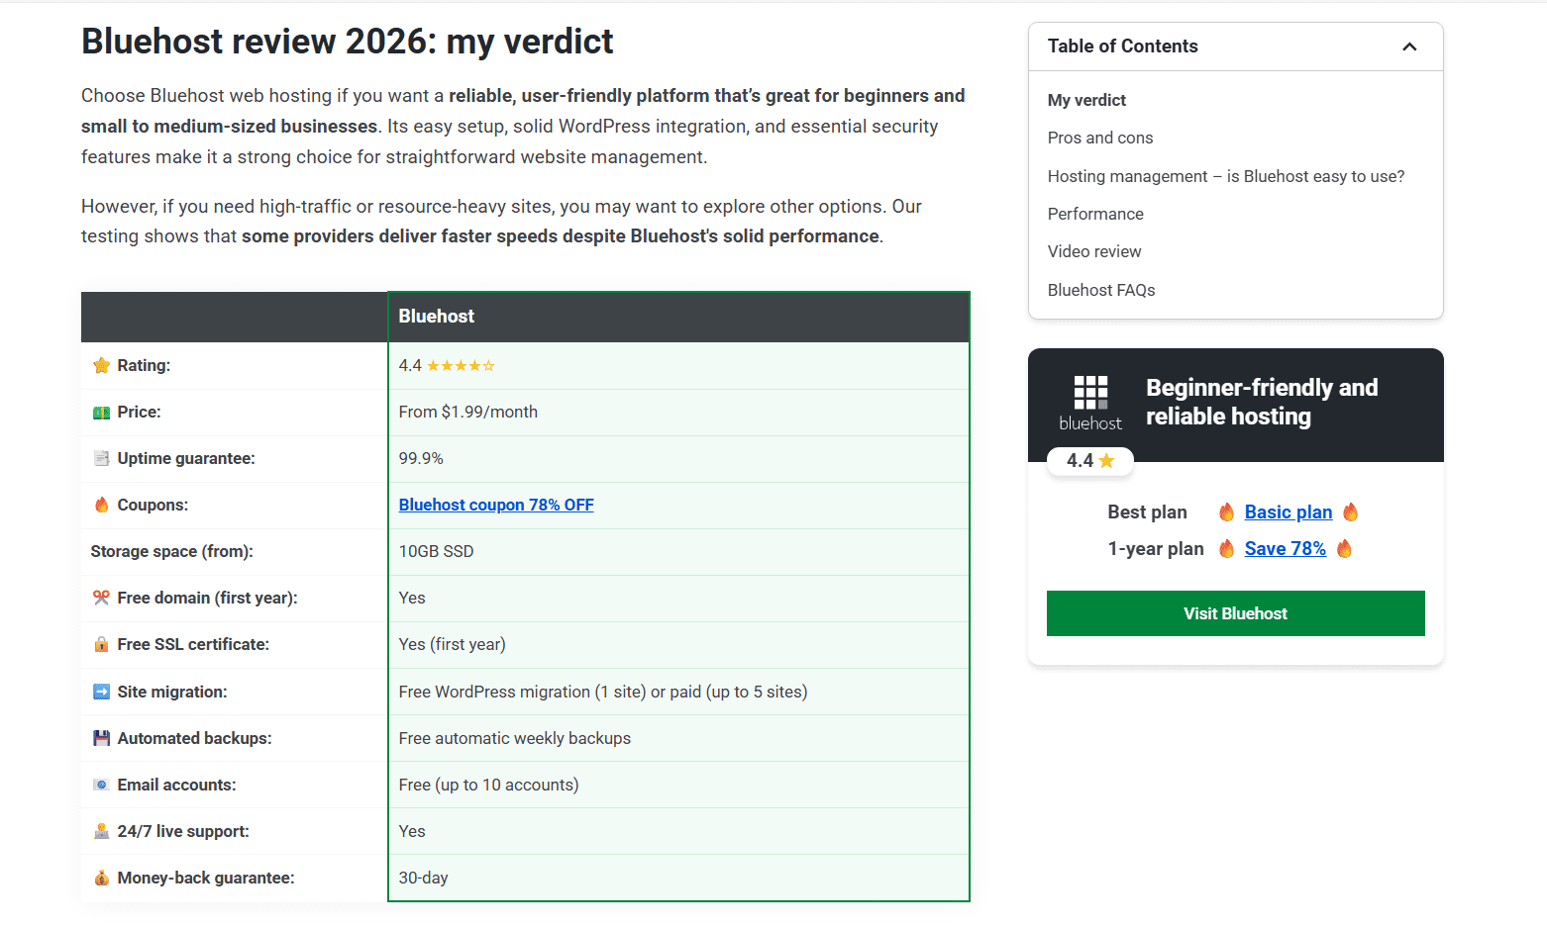Jump to Performance in contents

coord(1095,214)
